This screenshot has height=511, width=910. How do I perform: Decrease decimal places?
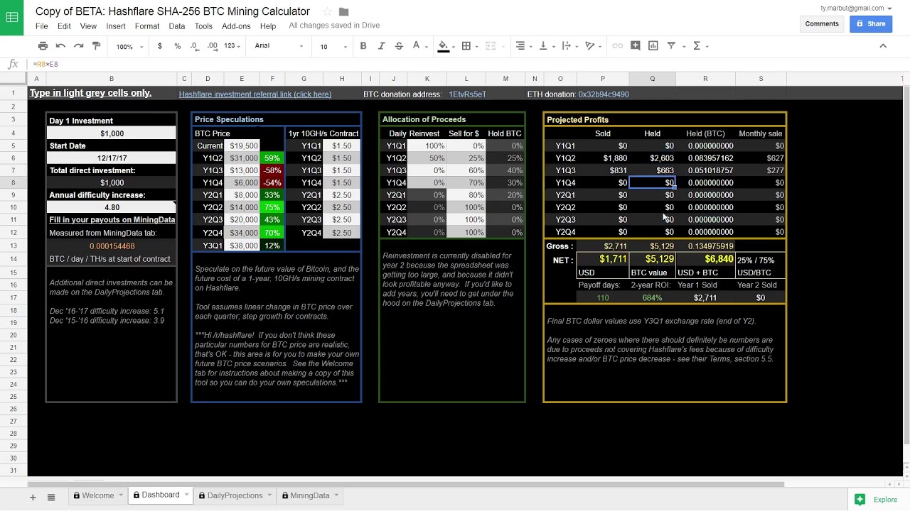click(195, 46)
